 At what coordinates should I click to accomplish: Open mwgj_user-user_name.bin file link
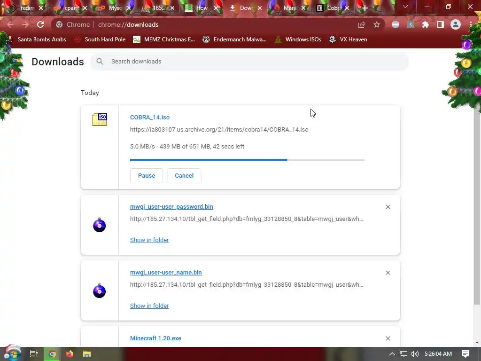166,272
